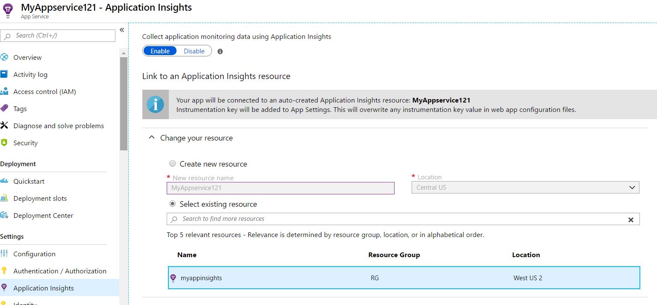The image size is (657, 305).
Task: Click the Deployment Center icon
Action: coord(6,215)
